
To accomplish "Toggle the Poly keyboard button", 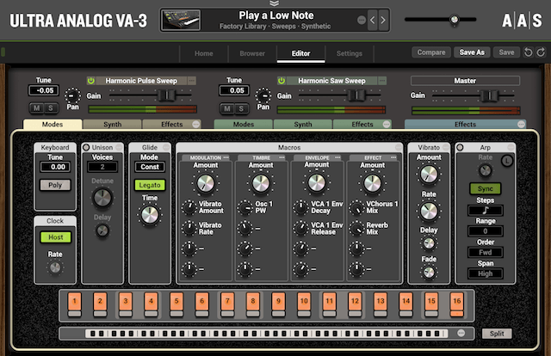I will (55, 185).
